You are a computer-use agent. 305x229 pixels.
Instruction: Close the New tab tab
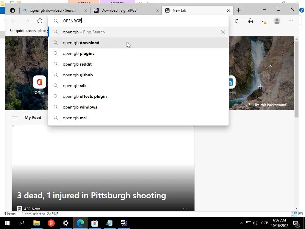(x=228, y=10)
